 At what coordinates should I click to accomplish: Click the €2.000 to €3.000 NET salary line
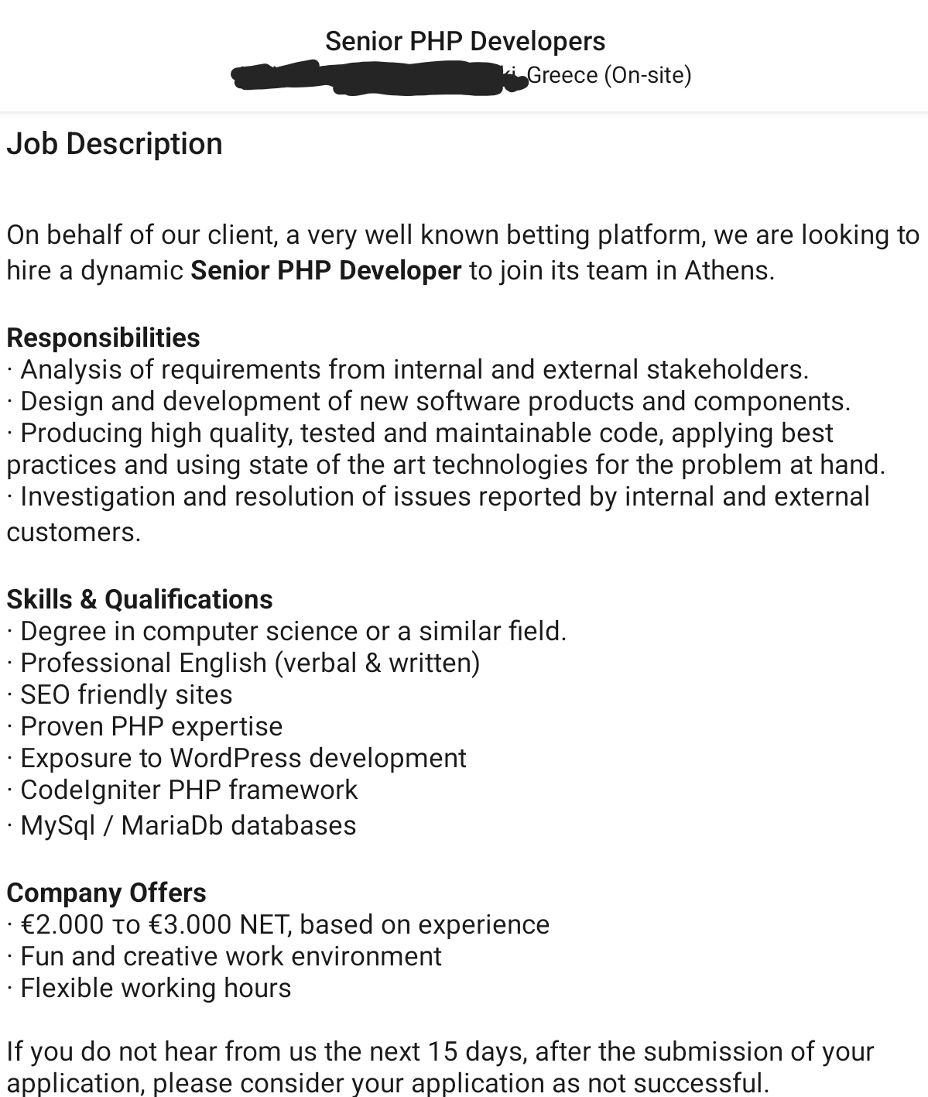[x=278, y=924]
